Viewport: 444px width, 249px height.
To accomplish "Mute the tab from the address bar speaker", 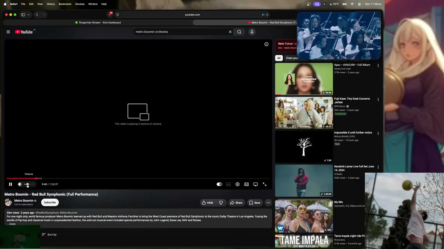I will pos(263,15).
